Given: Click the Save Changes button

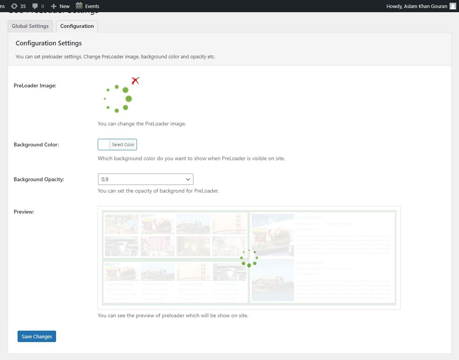Looking at the screenshot, I should click(37, 336).
